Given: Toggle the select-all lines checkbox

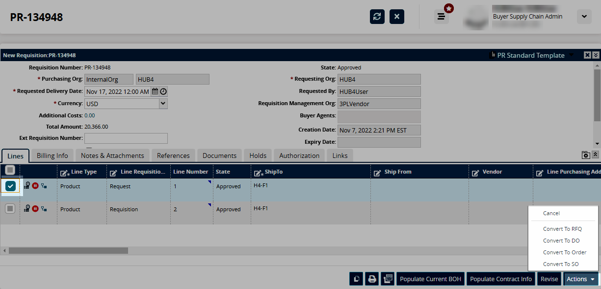Looking at the screenshot, I should [10, 170].
